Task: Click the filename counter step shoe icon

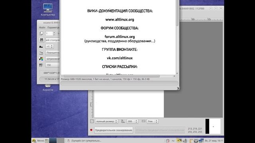Action: 41,46
